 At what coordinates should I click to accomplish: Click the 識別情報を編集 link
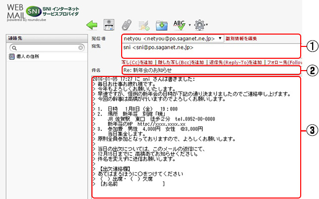click(x=241, y=39)
